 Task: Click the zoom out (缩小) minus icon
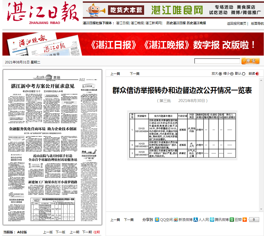tap(232, 74)
